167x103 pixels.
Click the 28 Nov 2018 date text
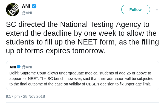pyautogui.click(x=34, y=96)
